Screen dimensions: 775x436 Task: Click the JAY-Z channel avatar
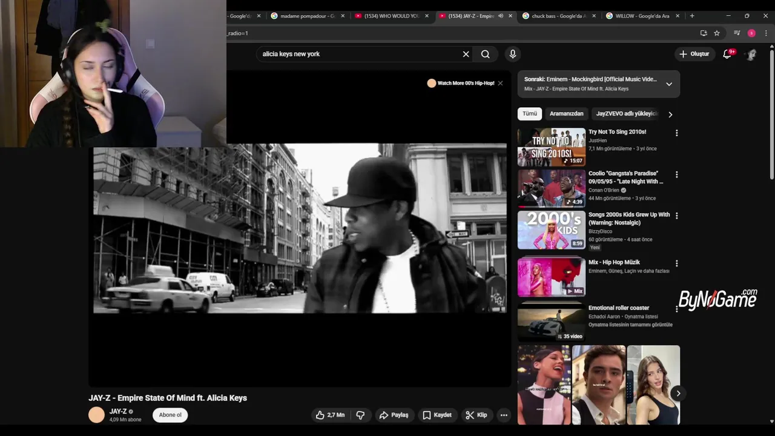point(97,415)
